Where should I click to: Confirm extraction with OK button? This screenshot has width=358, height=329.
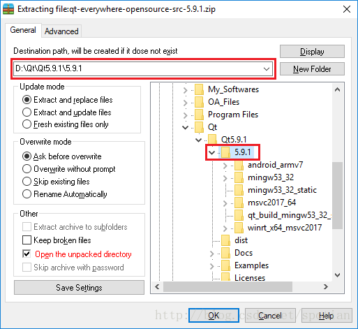[214, 316]
